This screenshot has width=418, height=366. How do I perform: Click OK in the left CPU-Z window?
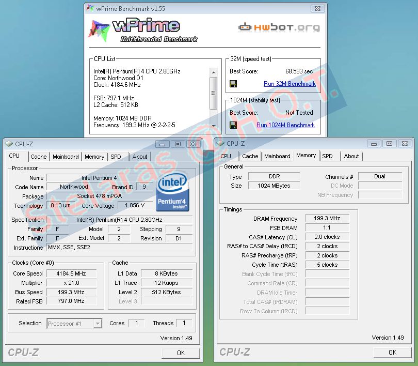[x=181, y=353]
